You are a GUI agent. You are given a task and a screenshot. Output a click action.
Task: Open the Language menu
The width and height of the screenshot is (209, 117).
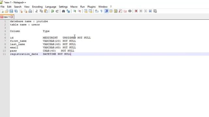[x=51, y=6]
